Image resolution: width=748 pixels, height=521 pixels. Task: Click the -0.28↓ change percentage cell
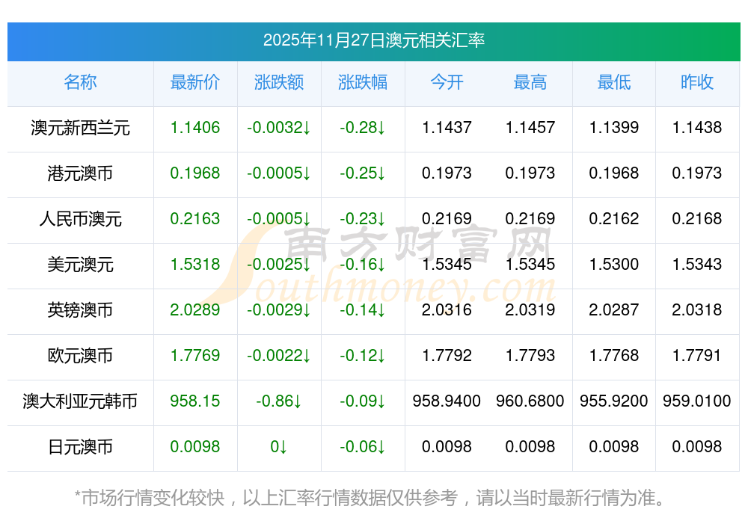[363, 128]
